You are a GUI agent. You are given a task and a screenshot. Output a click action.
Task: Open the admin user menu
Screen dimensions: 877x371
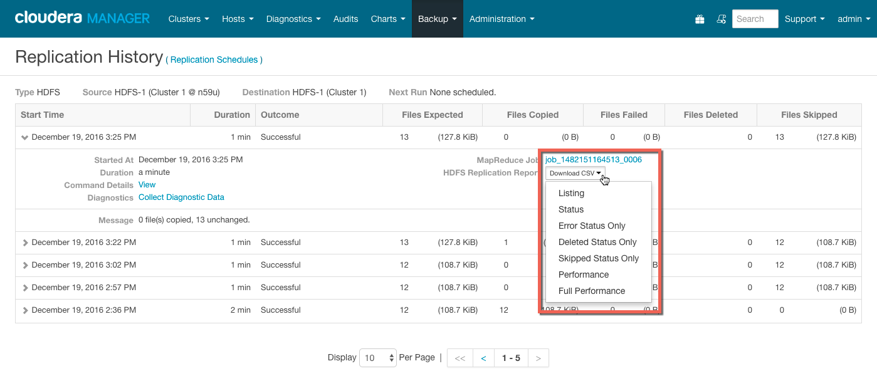[x=853, y=19]
